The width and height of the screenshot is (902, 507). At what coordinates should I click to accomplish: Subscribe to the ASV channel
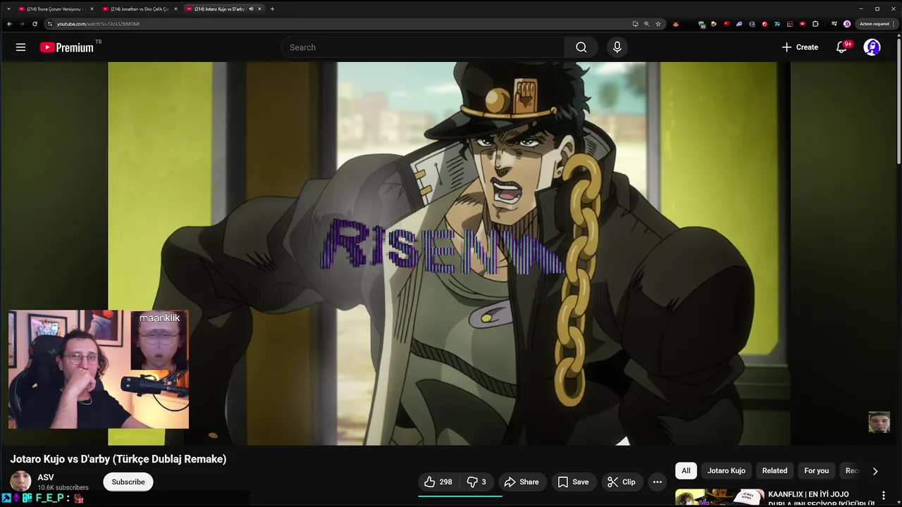pos(128,482)
